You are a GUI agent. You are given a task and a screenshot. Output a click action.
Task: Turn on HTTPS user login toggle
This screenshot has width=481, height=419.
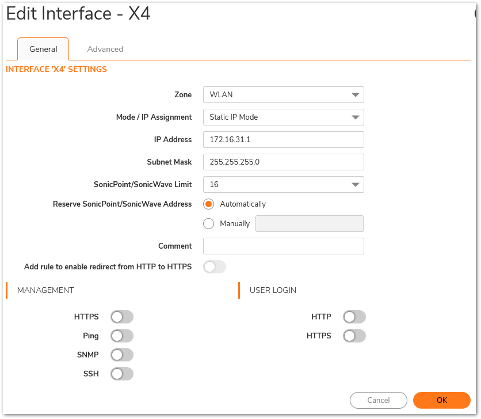[354, 336]
